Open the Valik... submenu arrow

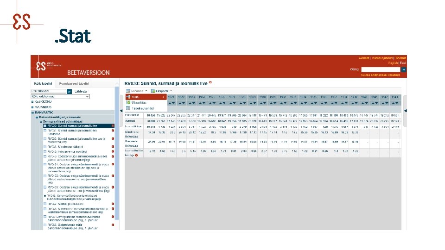pyautogui.click(x=164, y=97)
